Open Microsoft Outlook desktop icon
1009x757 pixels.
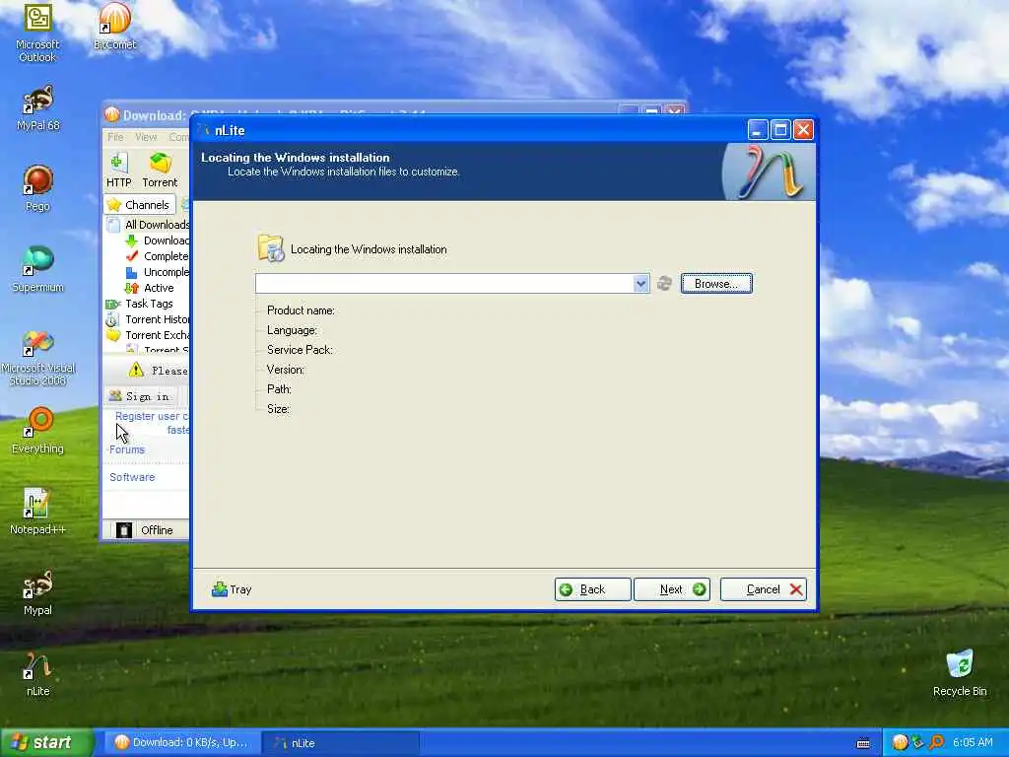click(x=37, y=33)
